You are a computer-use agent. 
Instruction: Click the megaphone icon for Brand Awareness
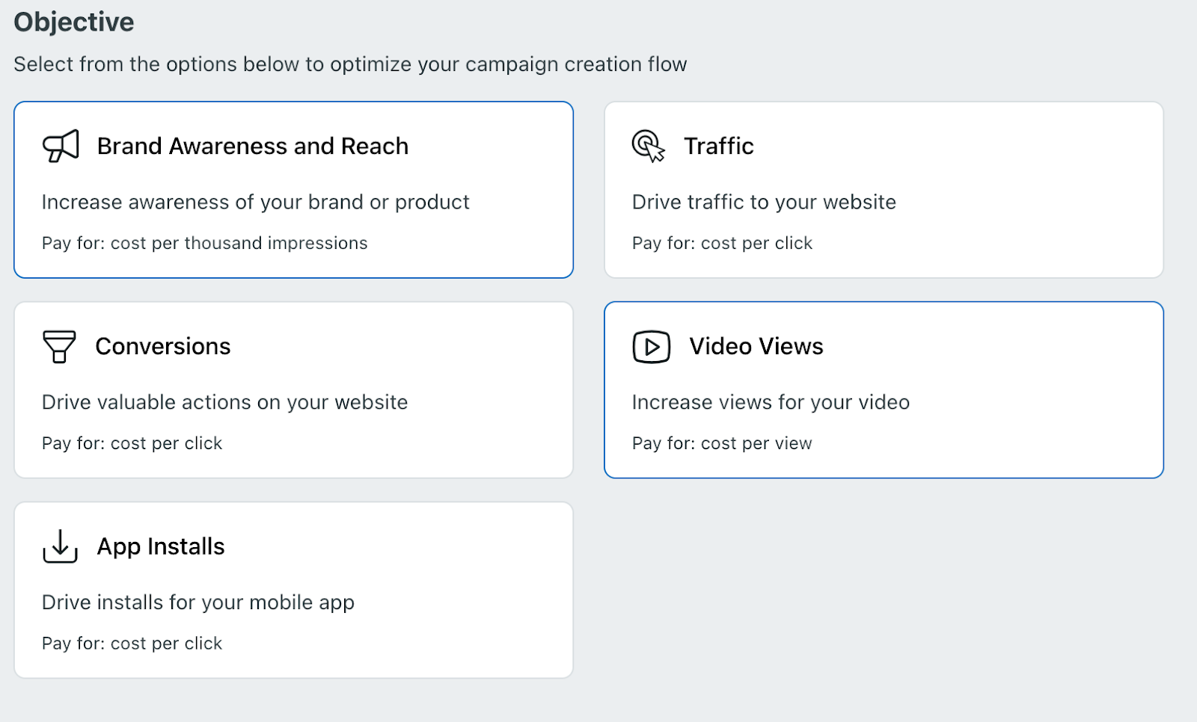coord(61,146)
